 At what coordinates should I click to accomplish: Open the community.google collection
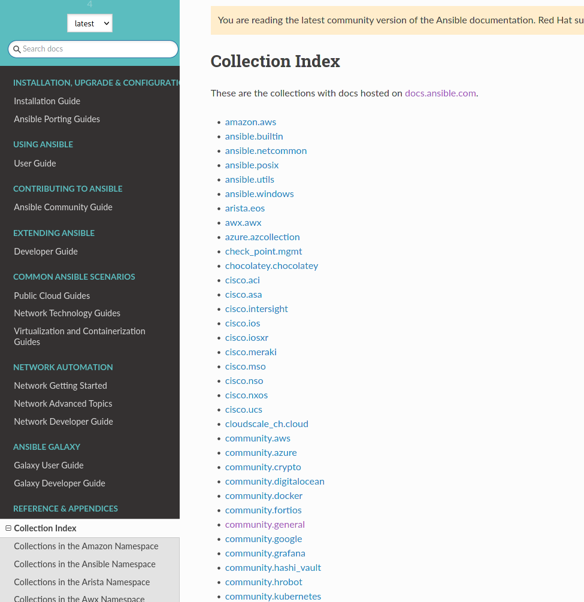coord(264,539)
